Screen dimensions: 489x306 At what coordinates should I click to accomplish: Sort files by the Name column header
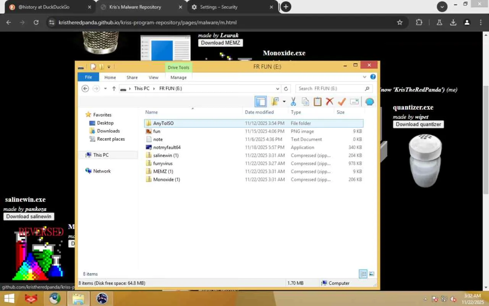click(x=193, y=112)
